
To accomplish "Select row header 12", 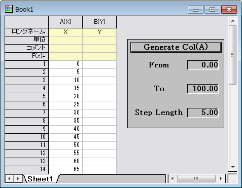I will (x=27, y=154).
